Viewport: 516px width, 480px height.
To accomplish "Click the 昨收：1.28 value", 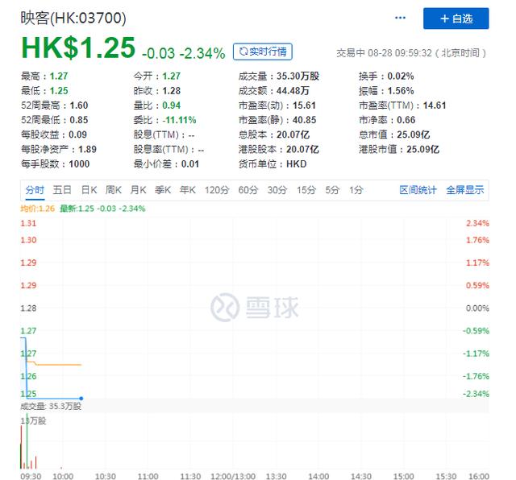I will point(157,91).
